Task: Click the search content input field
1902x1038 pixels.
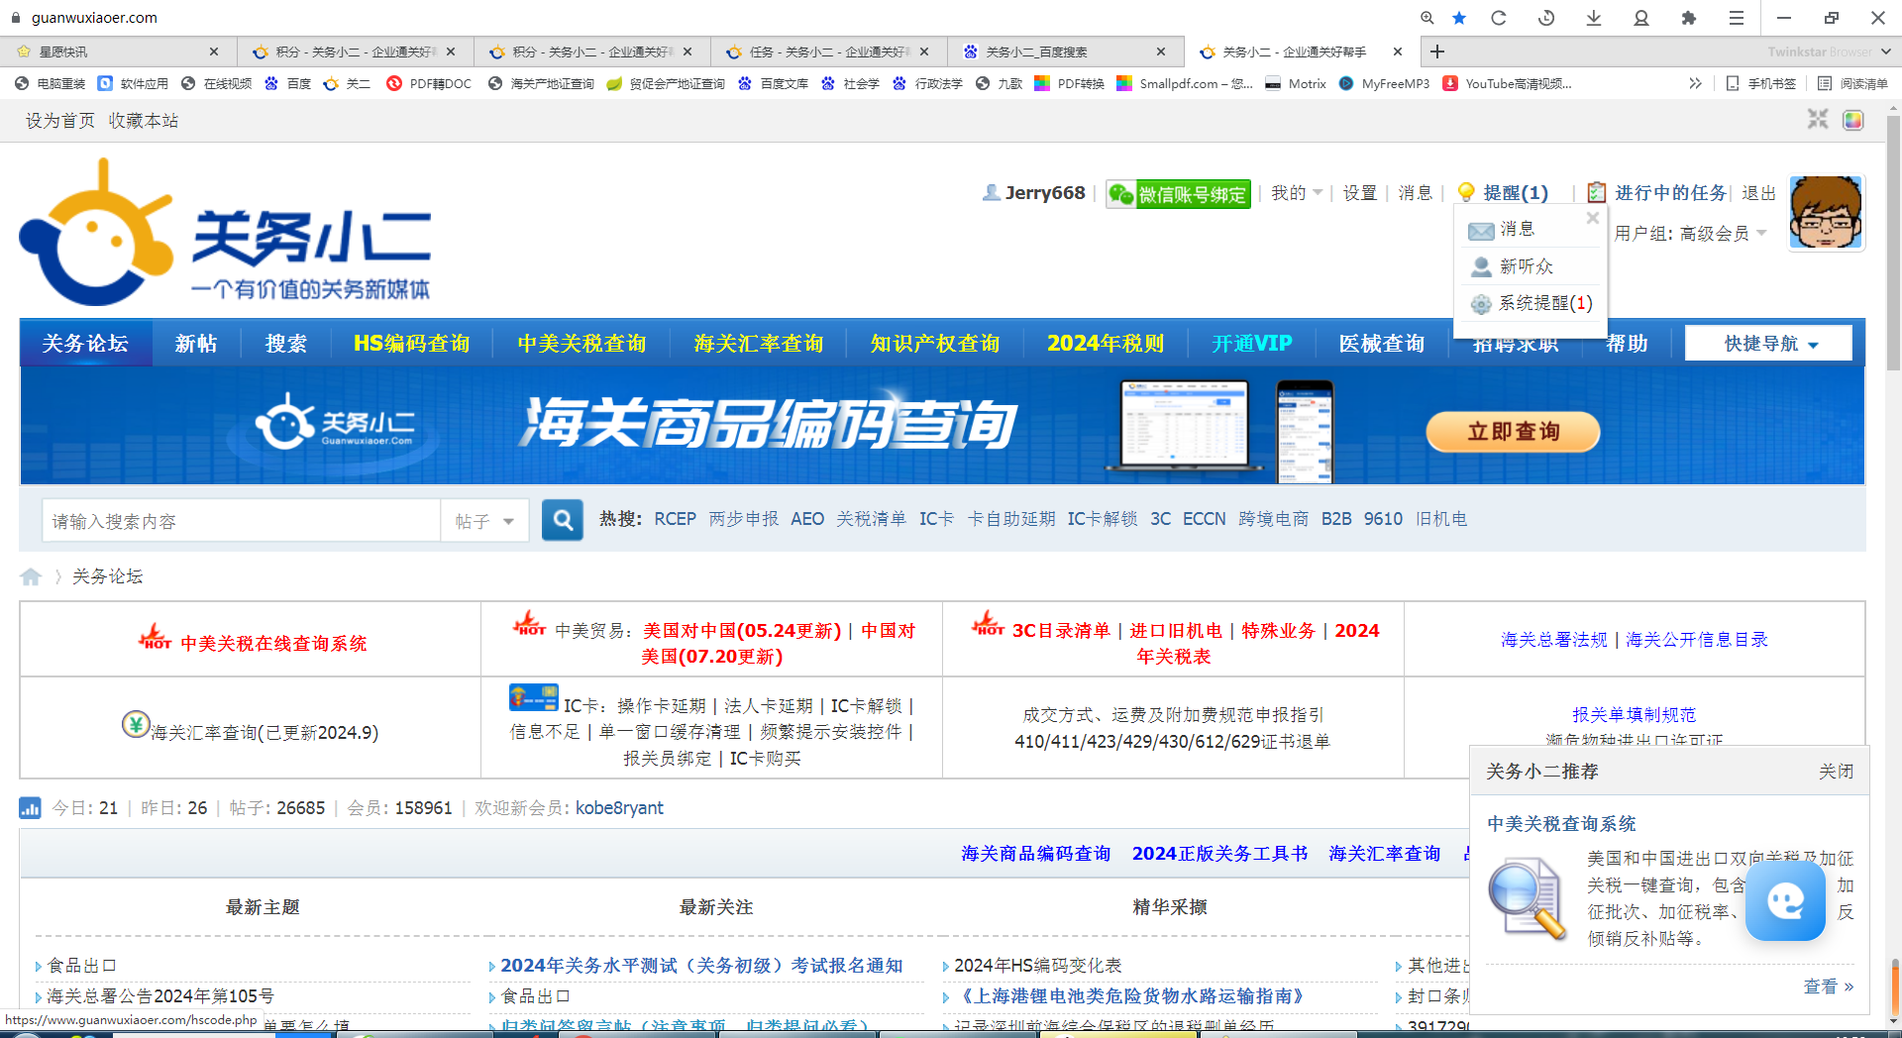Action: [x=241, y=521]
